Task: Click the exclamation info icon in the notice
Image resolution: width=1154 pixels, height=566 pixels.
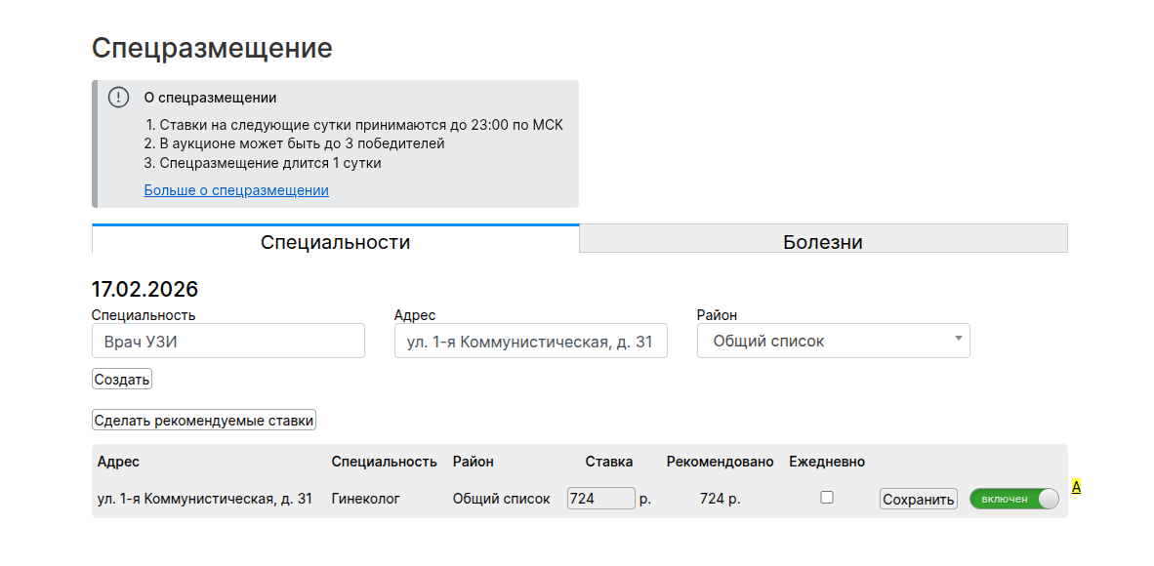Action: 118,98
